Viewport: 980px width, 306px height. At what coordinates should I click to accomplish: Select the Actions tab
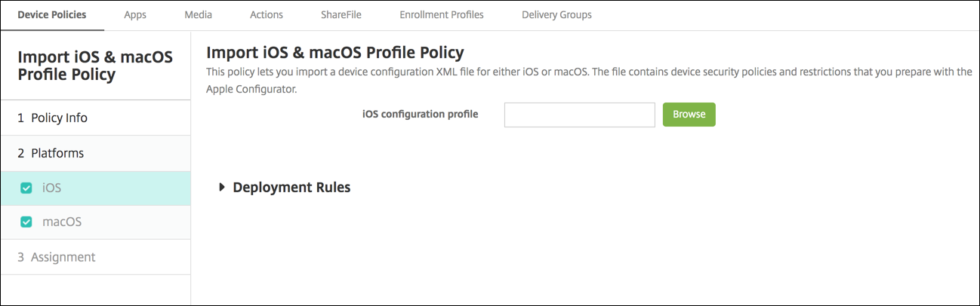(266, 14)
